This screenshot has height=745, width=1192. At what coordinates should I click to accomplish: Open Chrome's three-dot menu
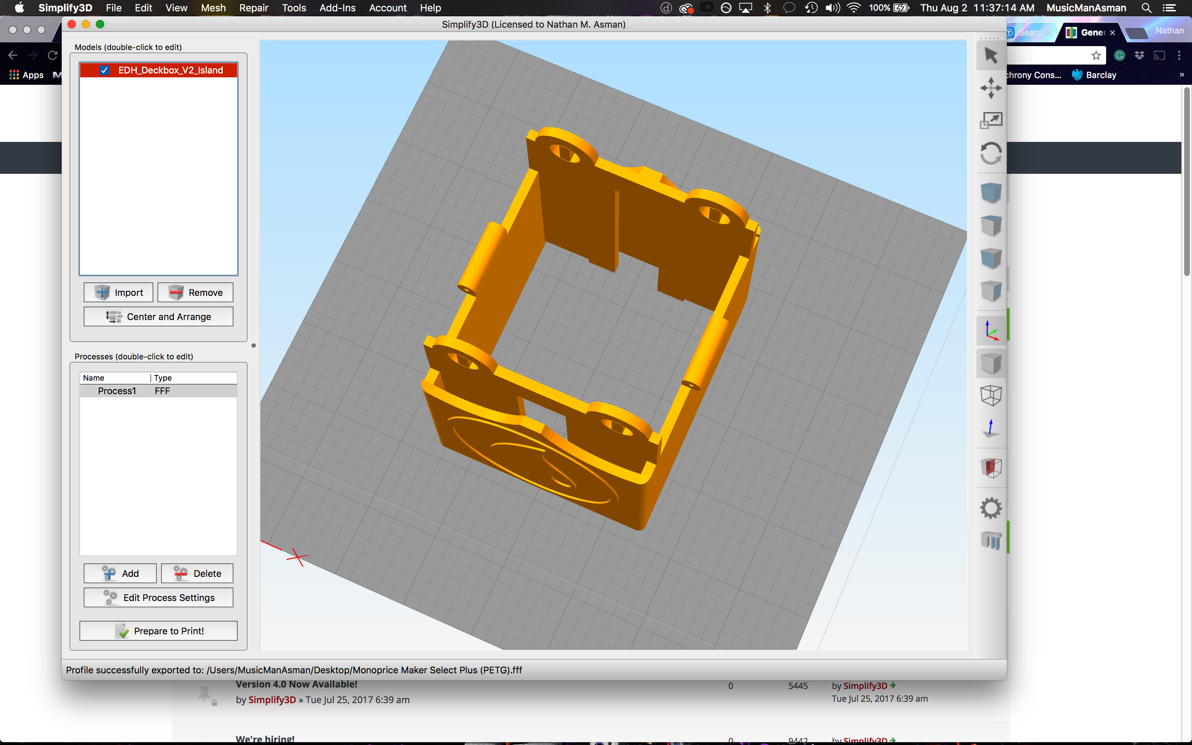coord(1179,55)
